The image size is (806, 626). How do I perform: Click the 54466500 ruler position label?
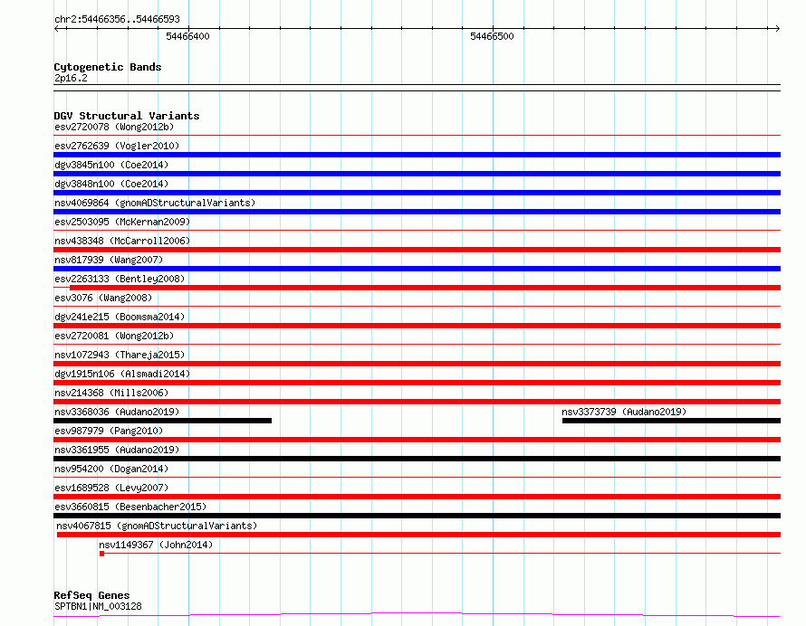coord(492,36)
